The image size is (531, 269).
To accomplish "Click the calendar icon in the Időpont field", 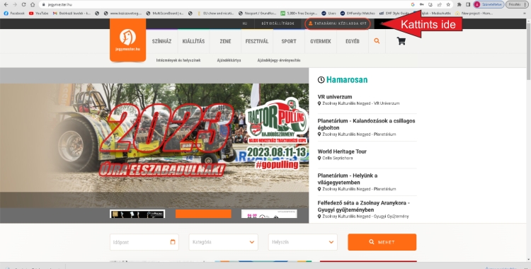I will click(173, 242).
